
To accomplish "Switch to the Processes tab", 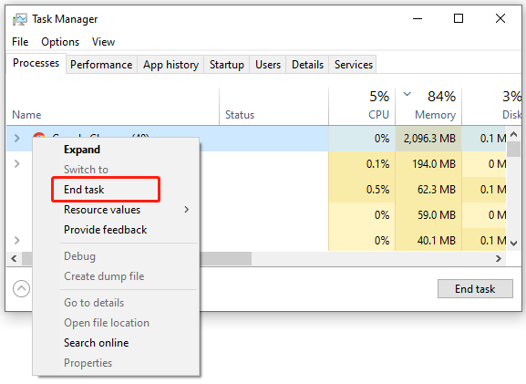I will pyautogui.click(x=36, y=63).
